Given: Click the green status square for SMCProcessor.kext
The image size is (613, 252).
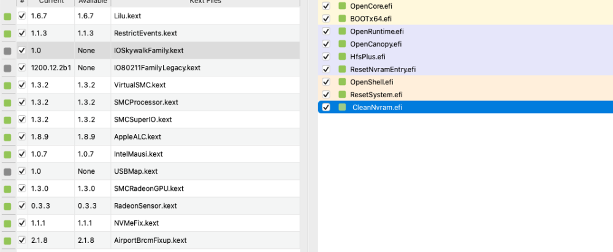Looking at the screenshot, I should click(7, 103).
